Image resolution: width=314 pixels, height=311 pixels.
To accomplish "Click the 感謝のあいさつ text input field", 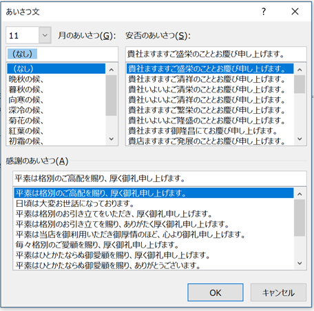I will pyautogui.click(x=160, y=179).
